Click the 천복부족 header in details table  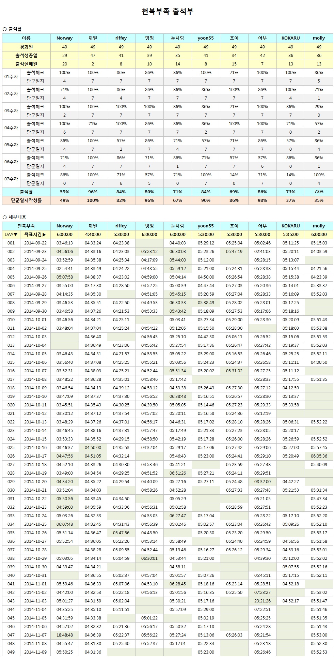click(26, 226)
